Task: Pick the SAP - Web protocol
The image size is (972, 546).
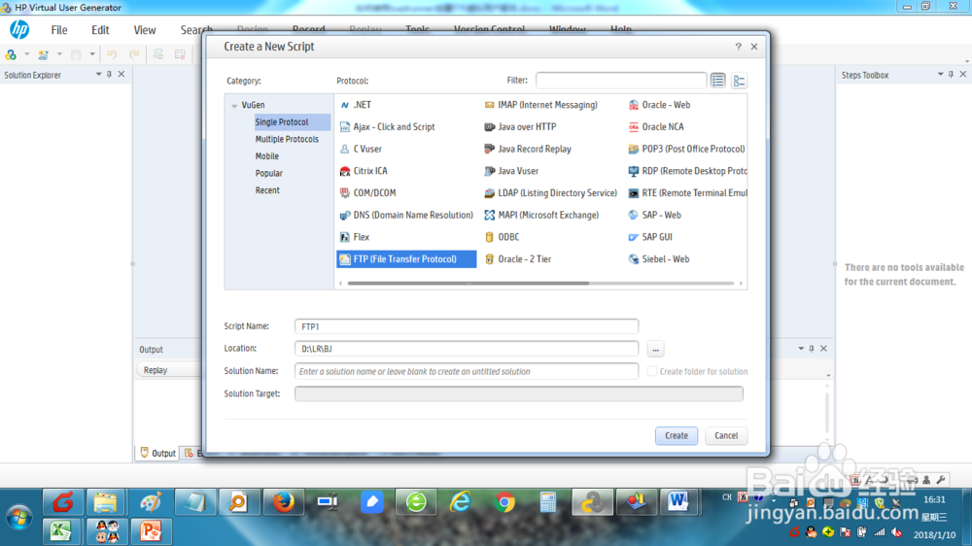Action: [654, 215]
